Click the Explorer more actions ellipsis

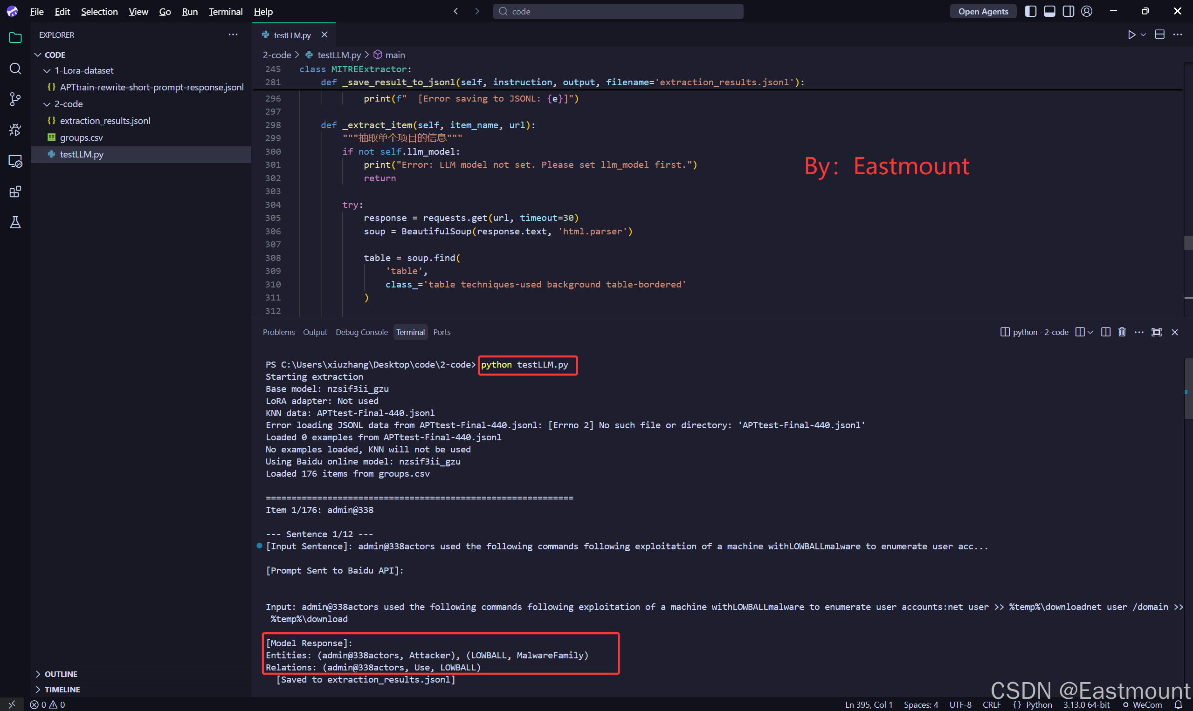pos(233,34)
